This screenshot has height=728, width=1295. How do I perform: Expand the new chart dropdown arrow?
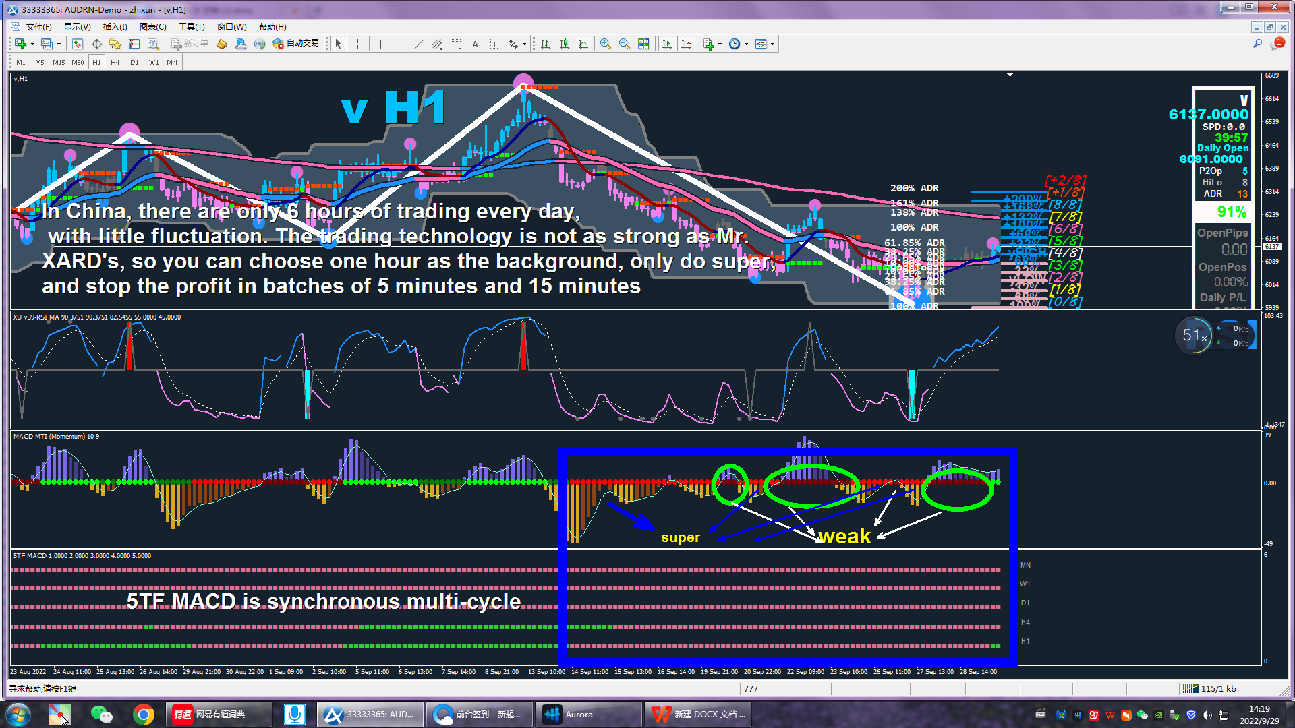pos(32,44)
